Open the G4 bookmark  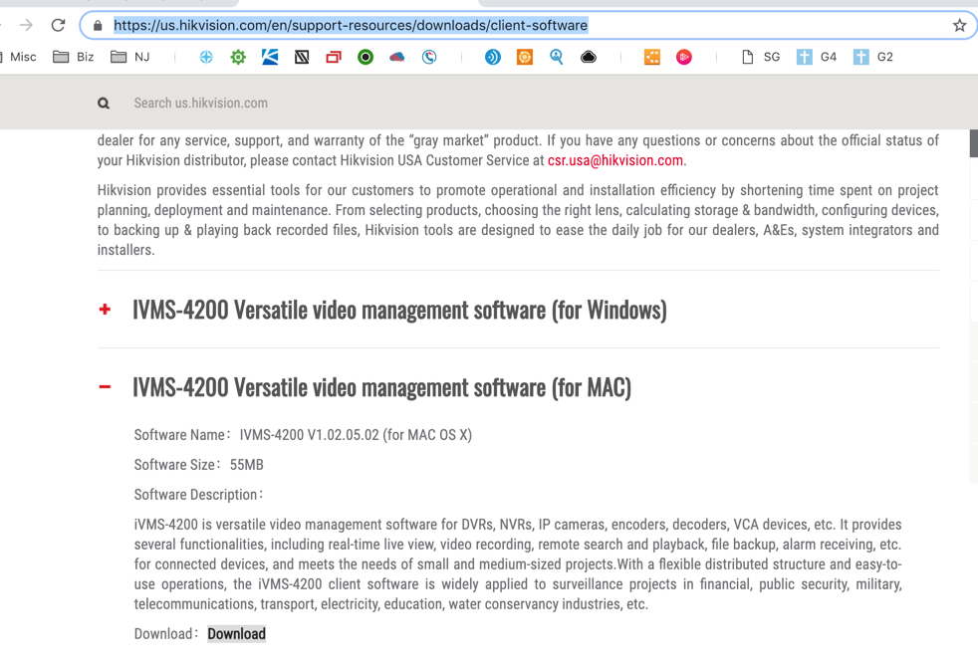point(817,57)
